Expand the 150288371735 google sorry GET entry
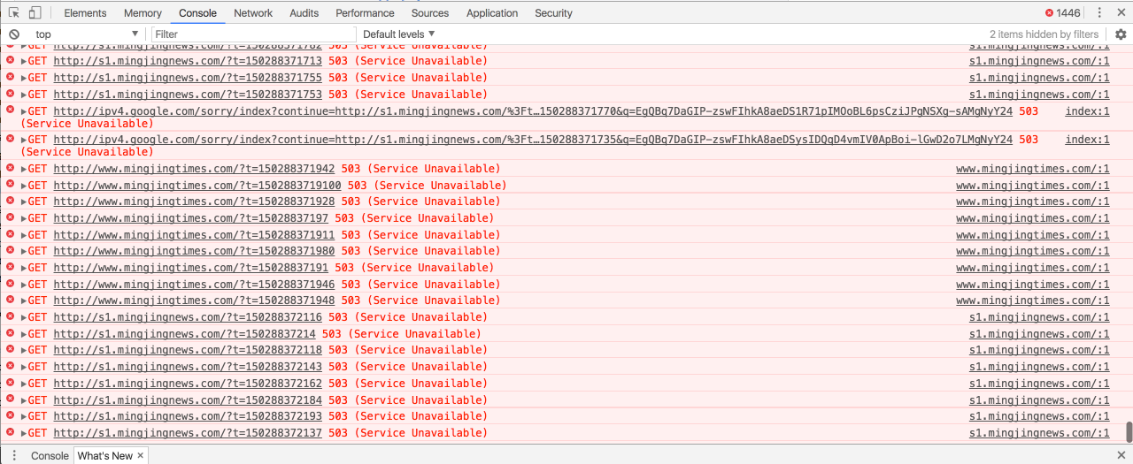1133x464 pixels. (24, 140)
